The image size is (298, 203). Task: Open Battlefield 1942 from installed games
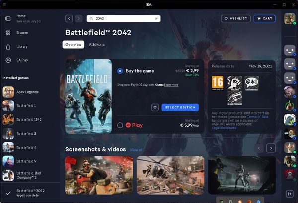coord(30,120)
